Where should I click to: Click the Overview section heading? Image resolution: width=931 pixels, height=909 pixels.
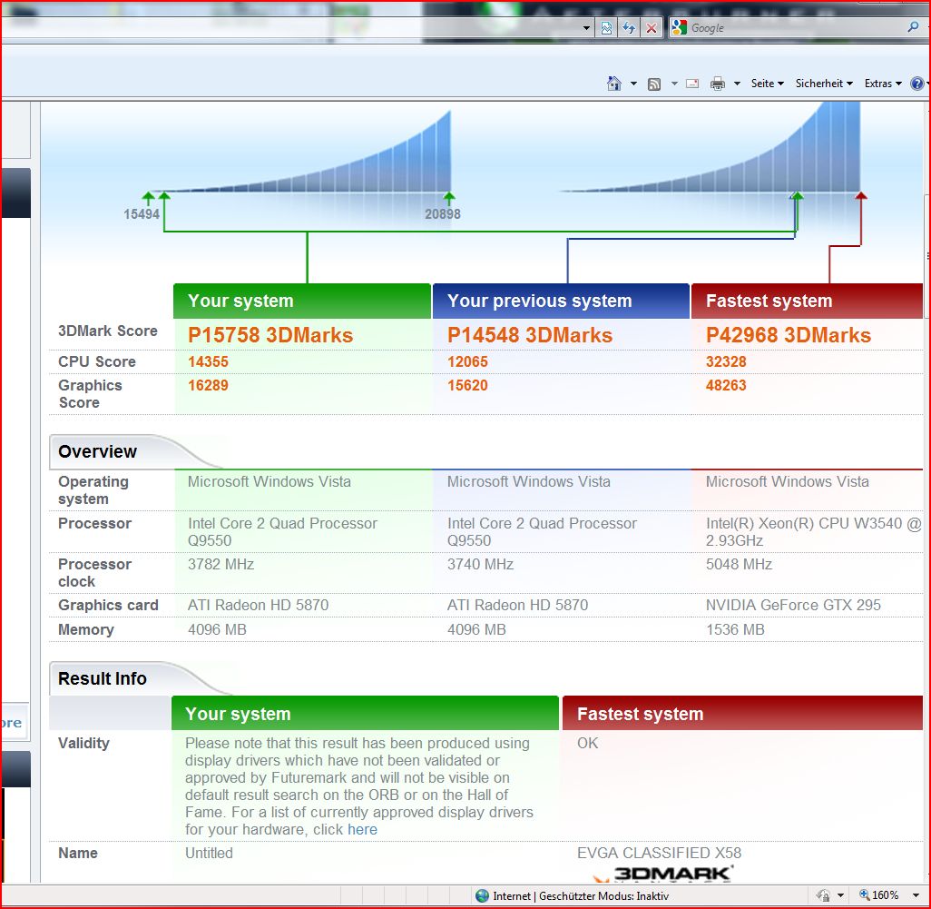coord(97,451)
